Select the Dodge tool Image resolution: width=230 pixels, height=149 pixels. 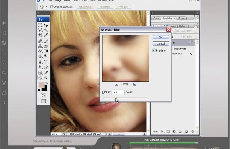46,56
